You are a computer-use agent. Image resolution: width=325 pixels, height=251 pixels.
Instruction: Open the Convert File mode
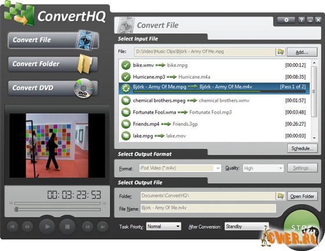53,40
